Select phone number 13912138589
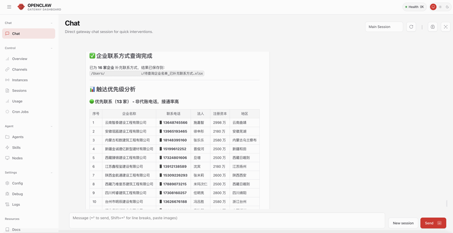Viewport: 453px width, 233px height. click(x=175, y=166)
